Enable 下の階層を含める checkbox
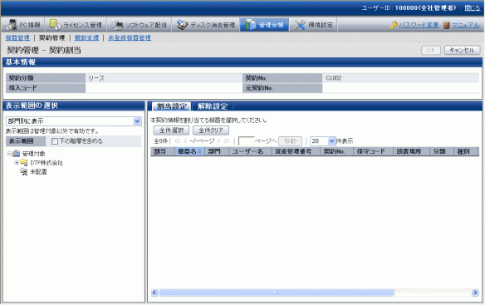The image size is (485, 305). [55, 141]
